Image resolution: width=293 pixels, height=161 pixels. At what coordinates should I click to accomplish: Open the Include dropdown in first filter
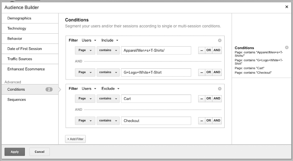[110, 41]
